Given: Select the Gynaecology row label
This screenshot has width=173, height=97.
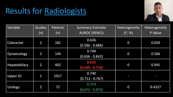Looking at the screenshot, I should tap(17, 54).
